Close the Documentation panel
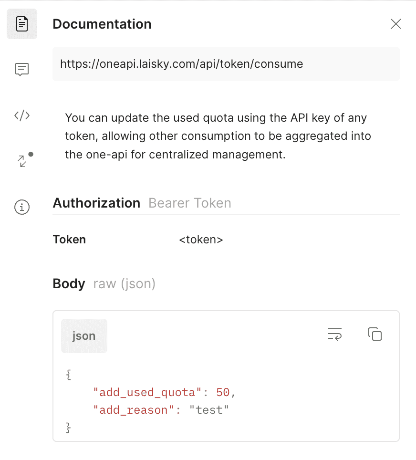 396,24
